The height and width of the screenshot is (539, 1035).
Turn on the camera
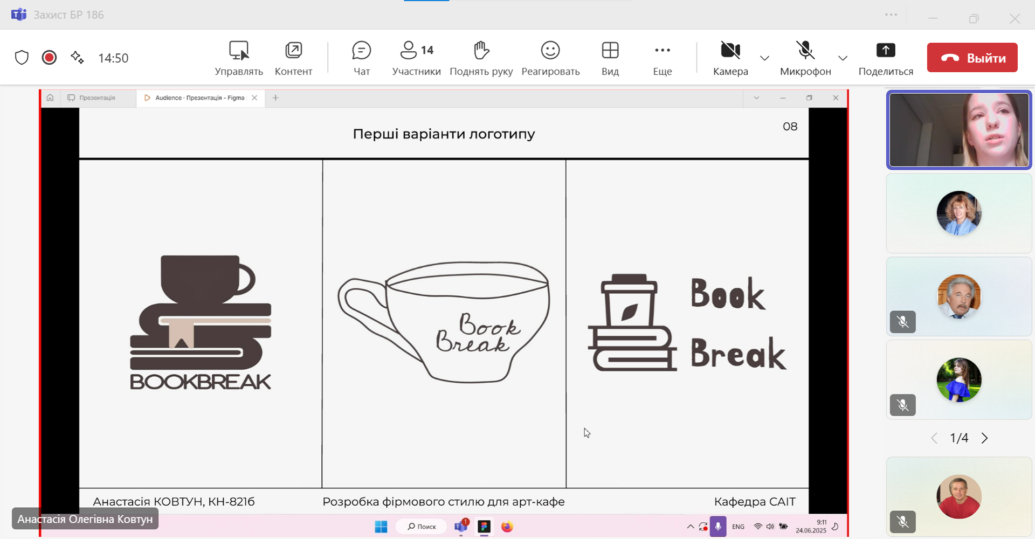(x=730, y=58)
